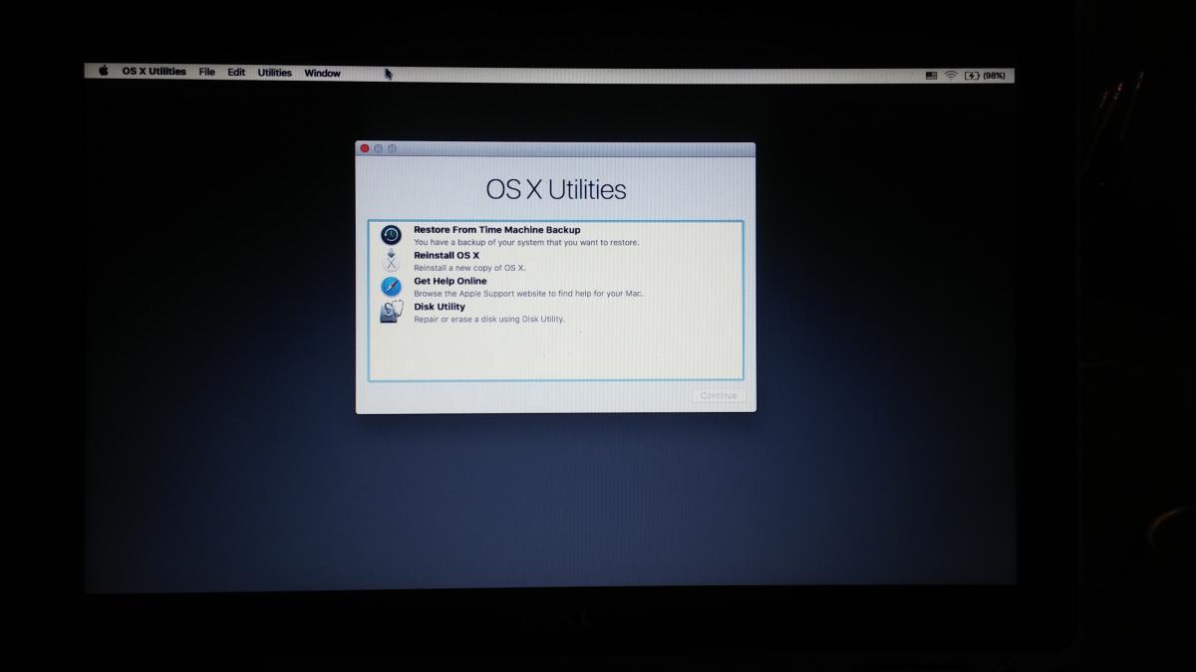The height and width of the screenshot is (672, 1196).
Task: Open the File menu
Action: (206, 72)
